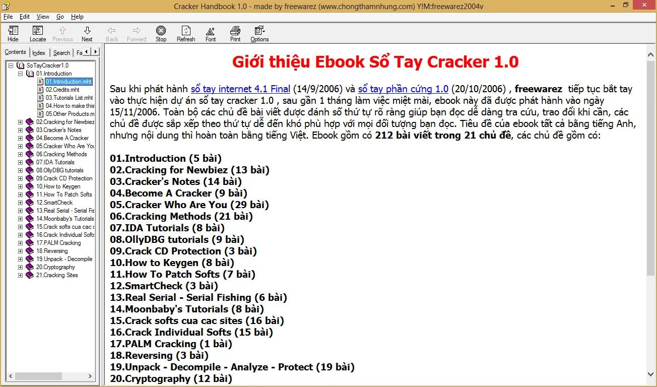
Task: Open the View menu
Action: 43,17
